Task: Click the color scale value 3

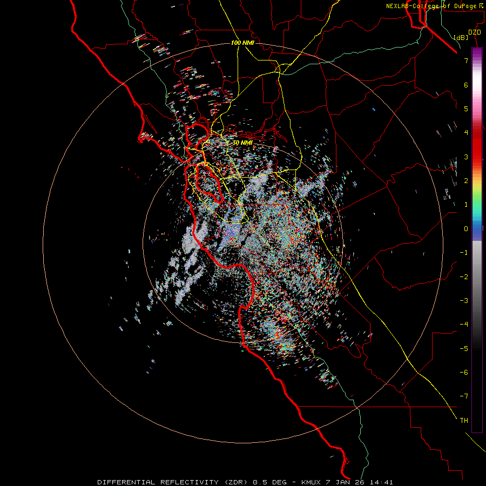Action: [x=466, y=157]
